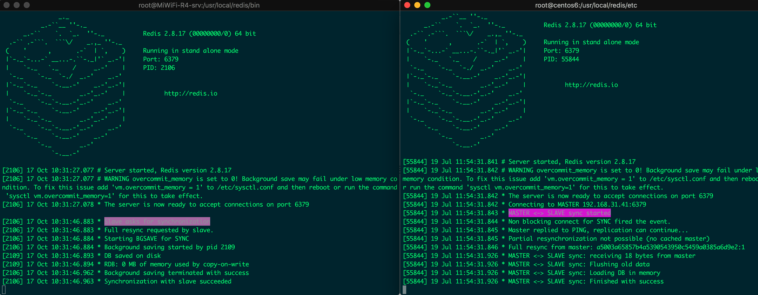The width and height of the screenshot is (758, 295).
Task: Click 'PID: 55844' in right terminal
Action: [561, 59]
